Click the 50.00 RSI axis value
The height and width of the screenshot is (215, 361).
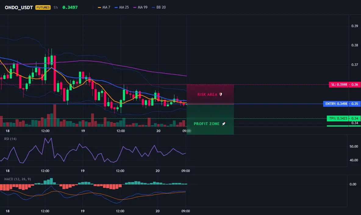pos(354,146)
